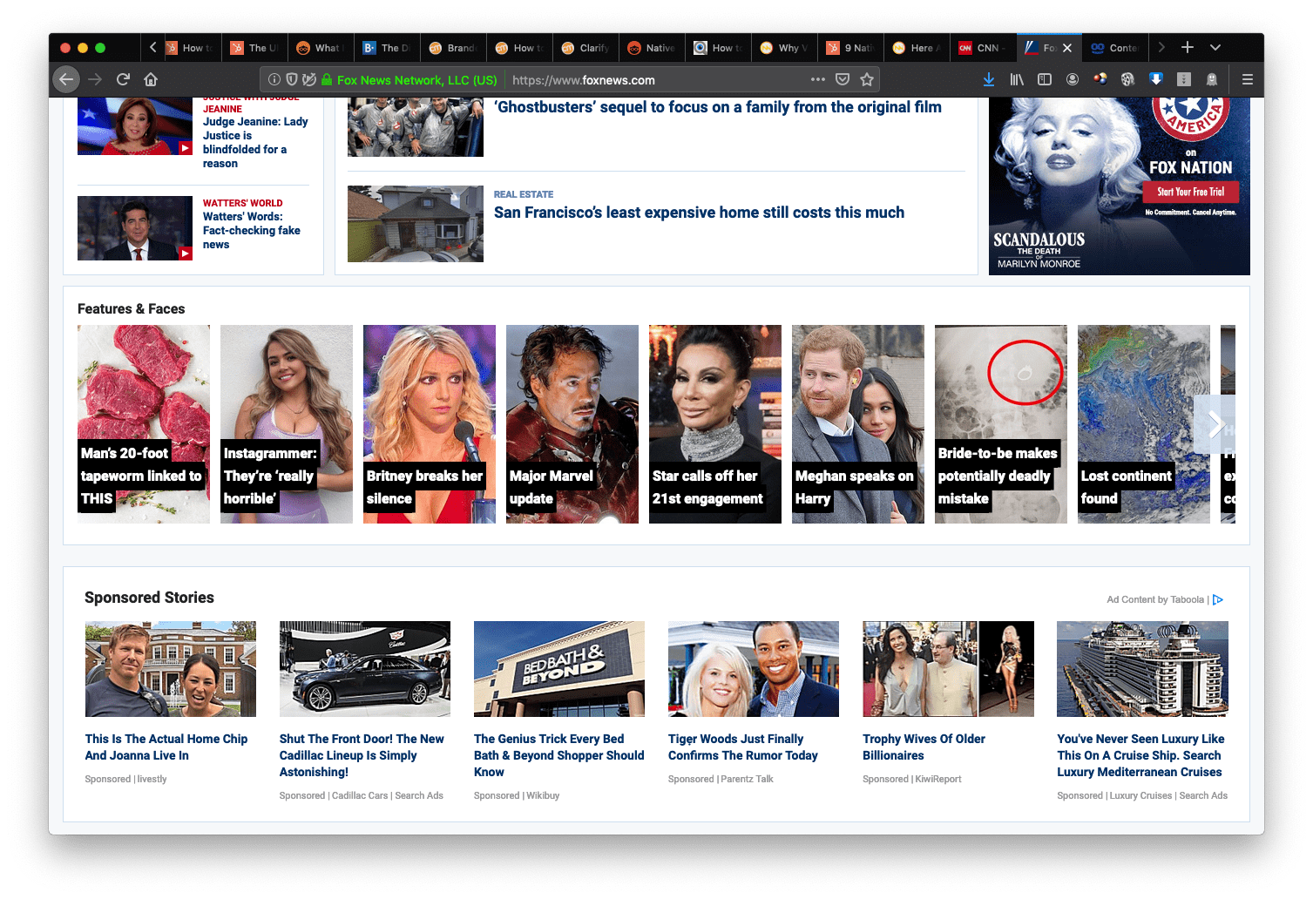Viewport: 1313px width, 899px height.
Task: Advance Features & Faces carousel arrow
Action: click(1216, 424)
